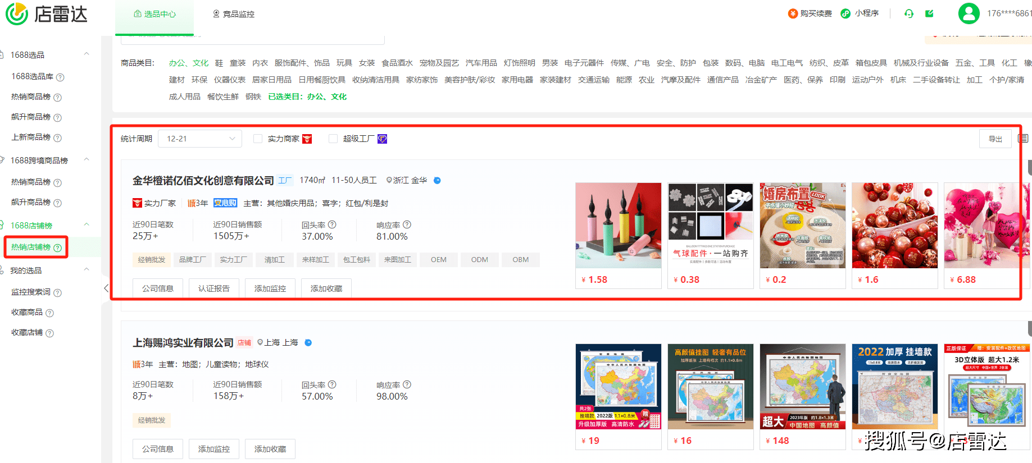
Task: Enable the 超级工厂 checkbox
Action: (x=333, y=139)
